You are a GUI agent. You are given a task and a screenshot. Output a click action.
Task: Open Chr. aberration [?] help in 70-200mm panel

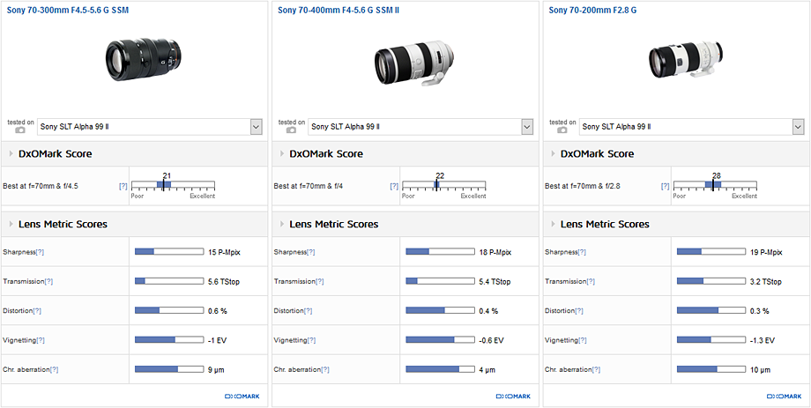coord(596,370)
